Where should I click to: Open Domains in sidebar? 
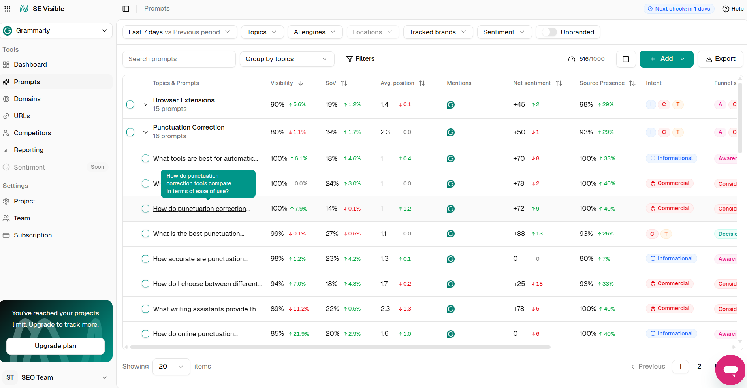pyautogui.click(x=27, y=99)
